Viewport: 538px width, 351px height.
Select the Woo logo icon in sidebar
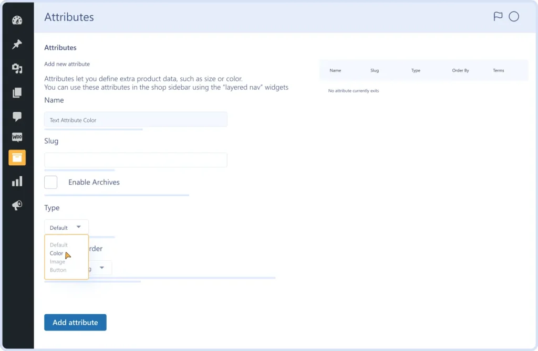pos(17,137)
